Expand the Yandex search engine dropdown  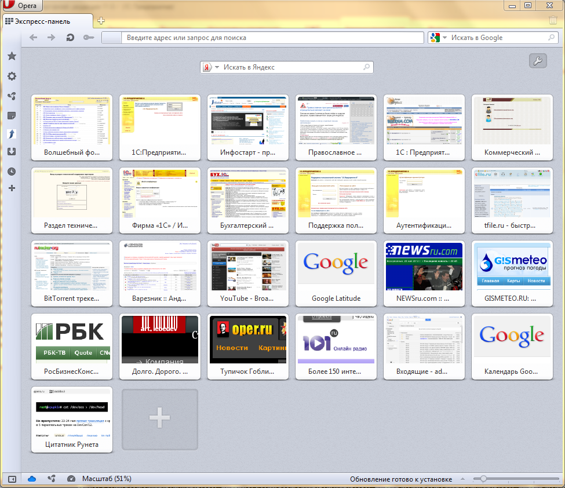tap(217, 67)
